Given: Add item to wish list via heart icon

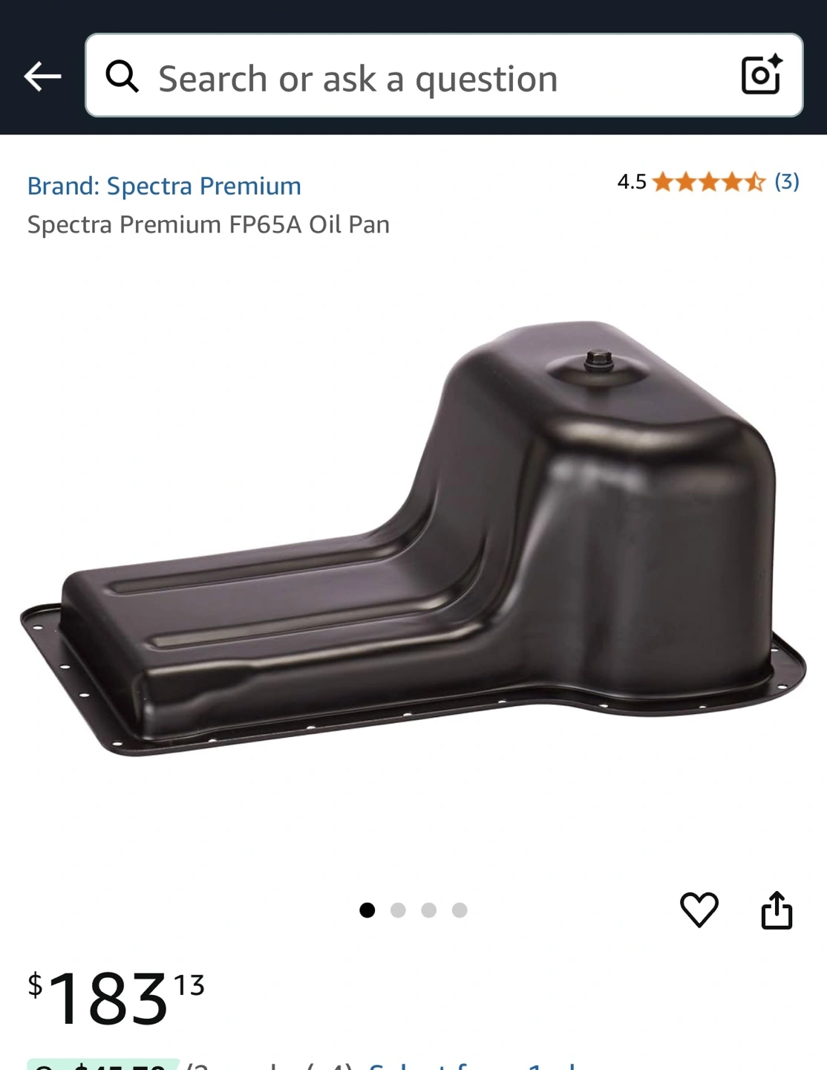Looking at the screenshot, I should [699, 909].
